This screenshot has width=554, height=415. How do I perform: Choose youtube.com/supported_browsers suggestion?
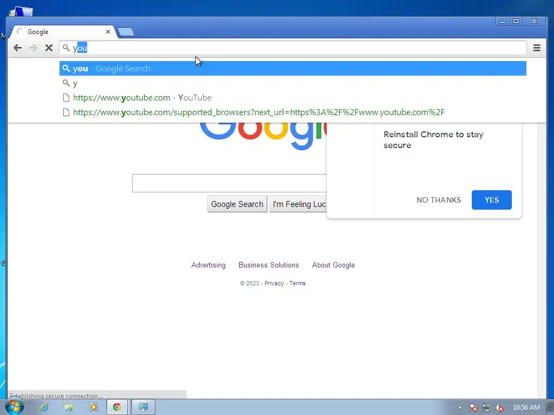tap(293, 112)
